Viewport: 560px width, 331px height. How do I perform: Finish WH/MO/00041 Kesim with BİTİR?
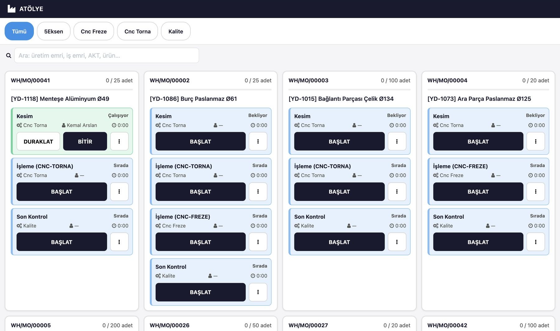85,141
